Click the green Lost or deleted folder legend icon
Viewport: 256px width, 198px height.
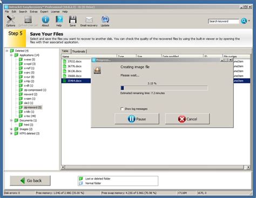[x=81, y=179]
